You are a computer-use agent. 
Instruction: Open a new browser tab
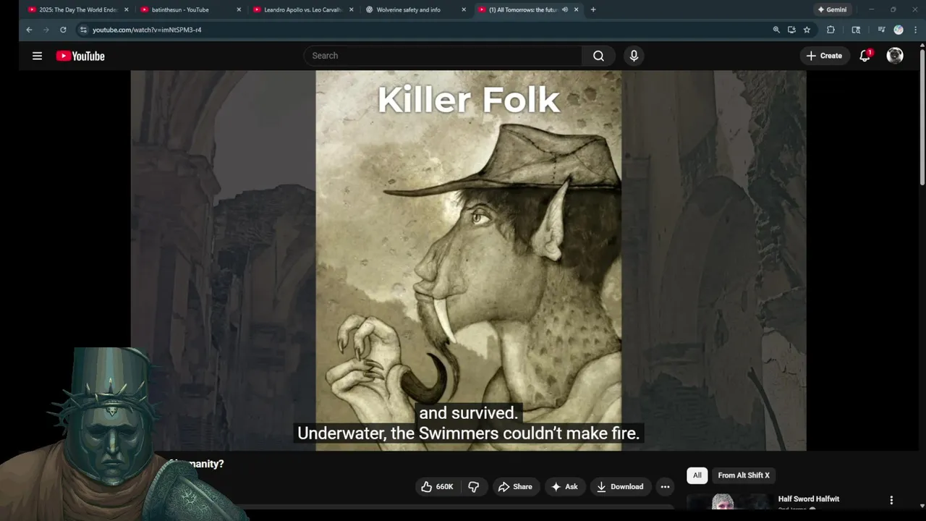[x=593, y=9]
